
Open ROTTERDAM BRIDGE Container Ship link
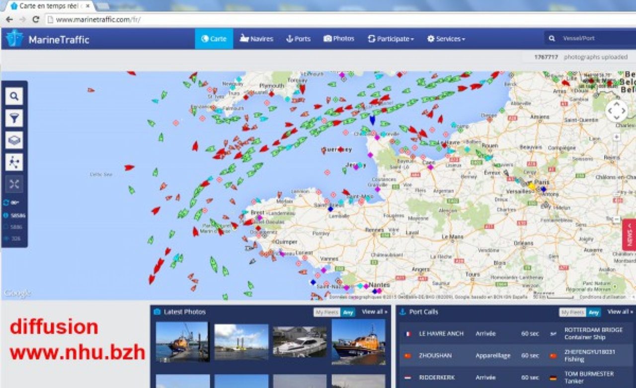593,333
